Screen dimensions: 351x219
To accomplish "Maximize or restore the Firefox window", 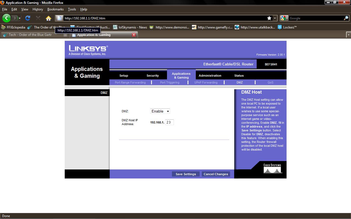I will point(335,2).
